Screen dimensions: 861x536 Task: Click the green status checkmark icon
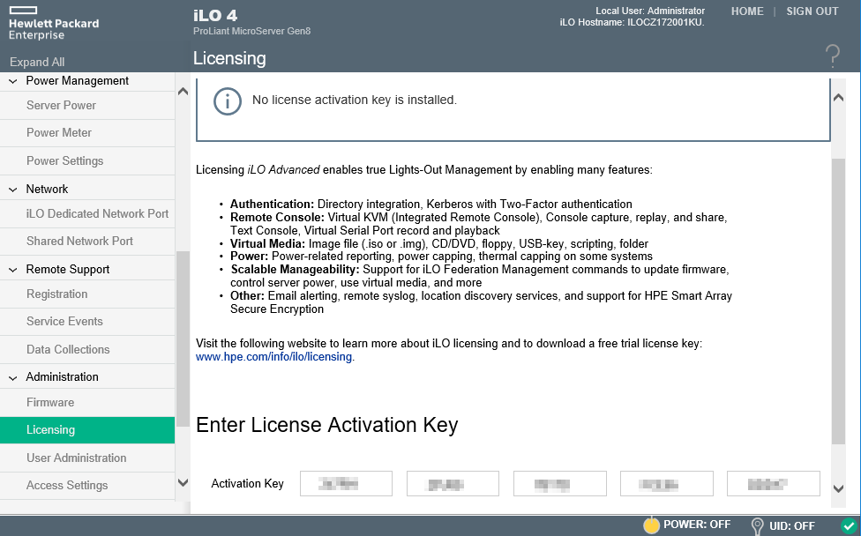coord(849,525)
